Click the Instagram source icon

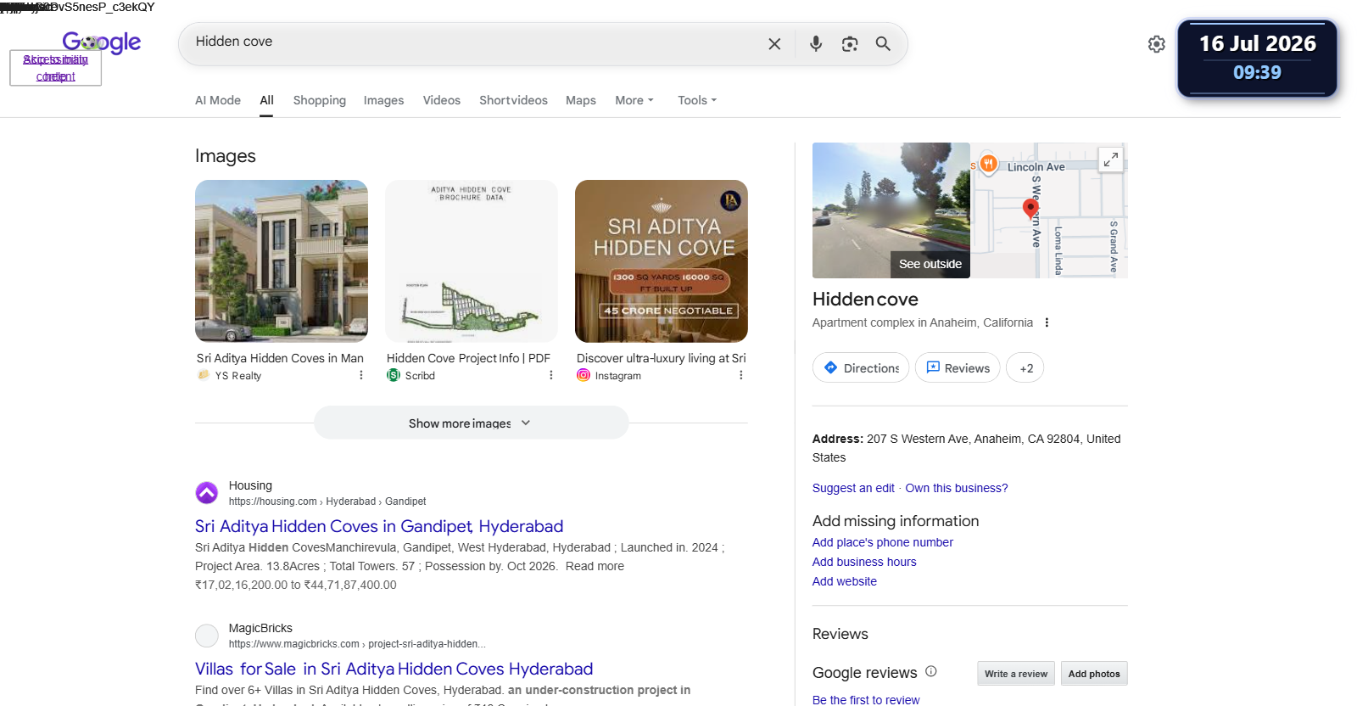[x=584, y=375]
